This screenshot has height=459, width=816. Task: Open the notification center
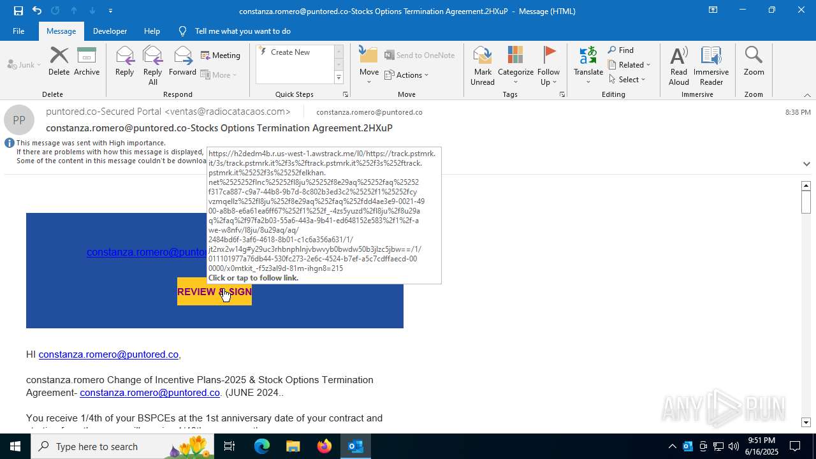(x=795, y=446)
